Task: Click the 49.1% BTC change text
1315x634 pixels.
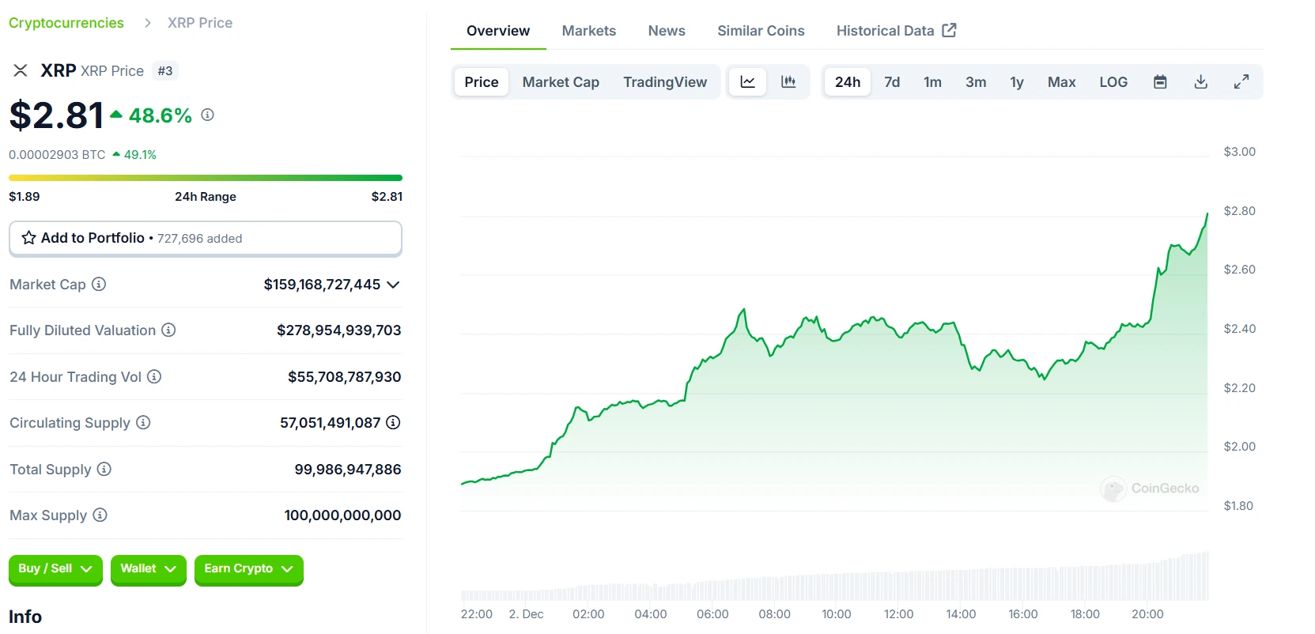Action: click(x=140, y=155)
